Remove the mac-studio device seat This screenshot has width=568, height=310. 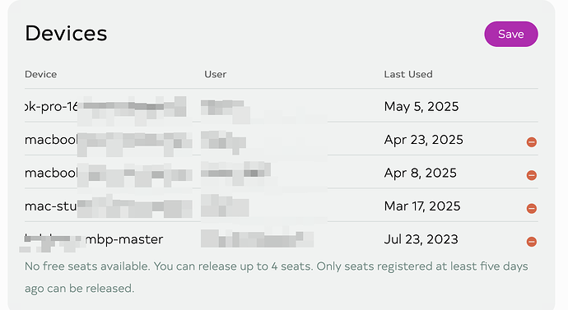coord(532,208)
